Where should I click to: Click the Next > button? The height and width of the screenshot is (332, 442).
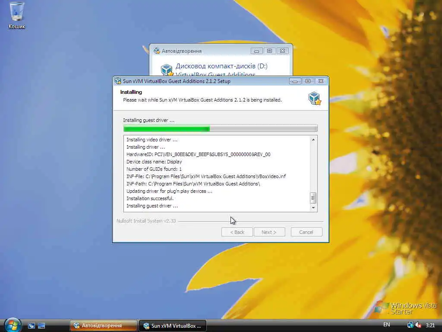pyautogui.click(x=269, y=232)
